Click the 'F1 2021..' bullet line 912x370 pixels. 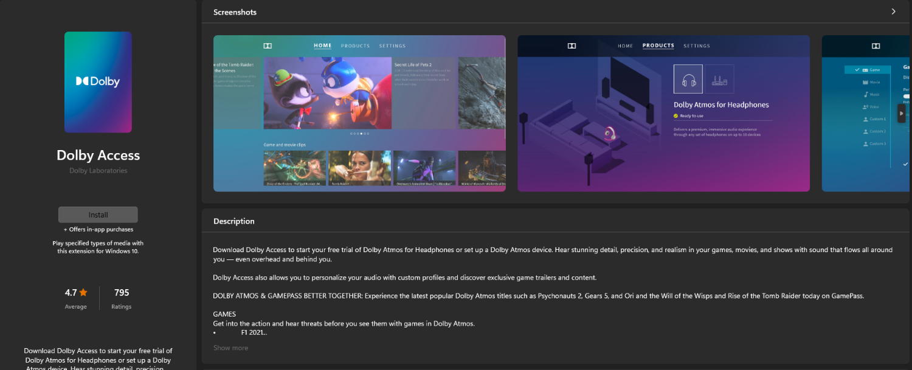(240, 332)
